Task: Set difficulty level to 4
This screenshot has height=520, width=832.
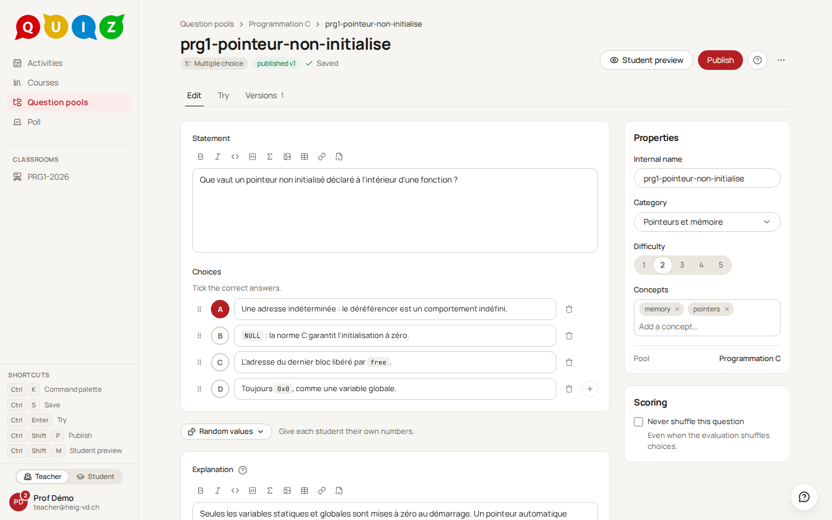Action: 701,265
